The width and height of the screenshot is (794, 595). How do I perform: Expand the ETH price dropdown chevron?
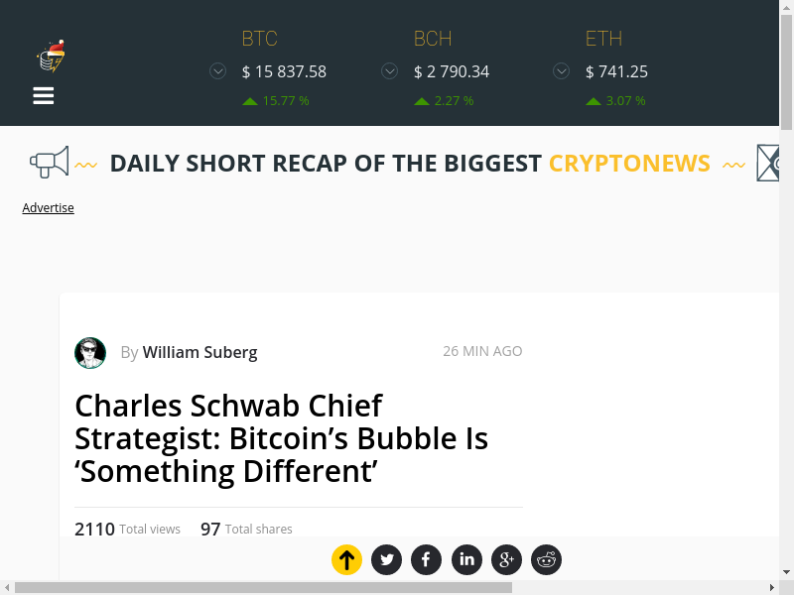point(561,71)
